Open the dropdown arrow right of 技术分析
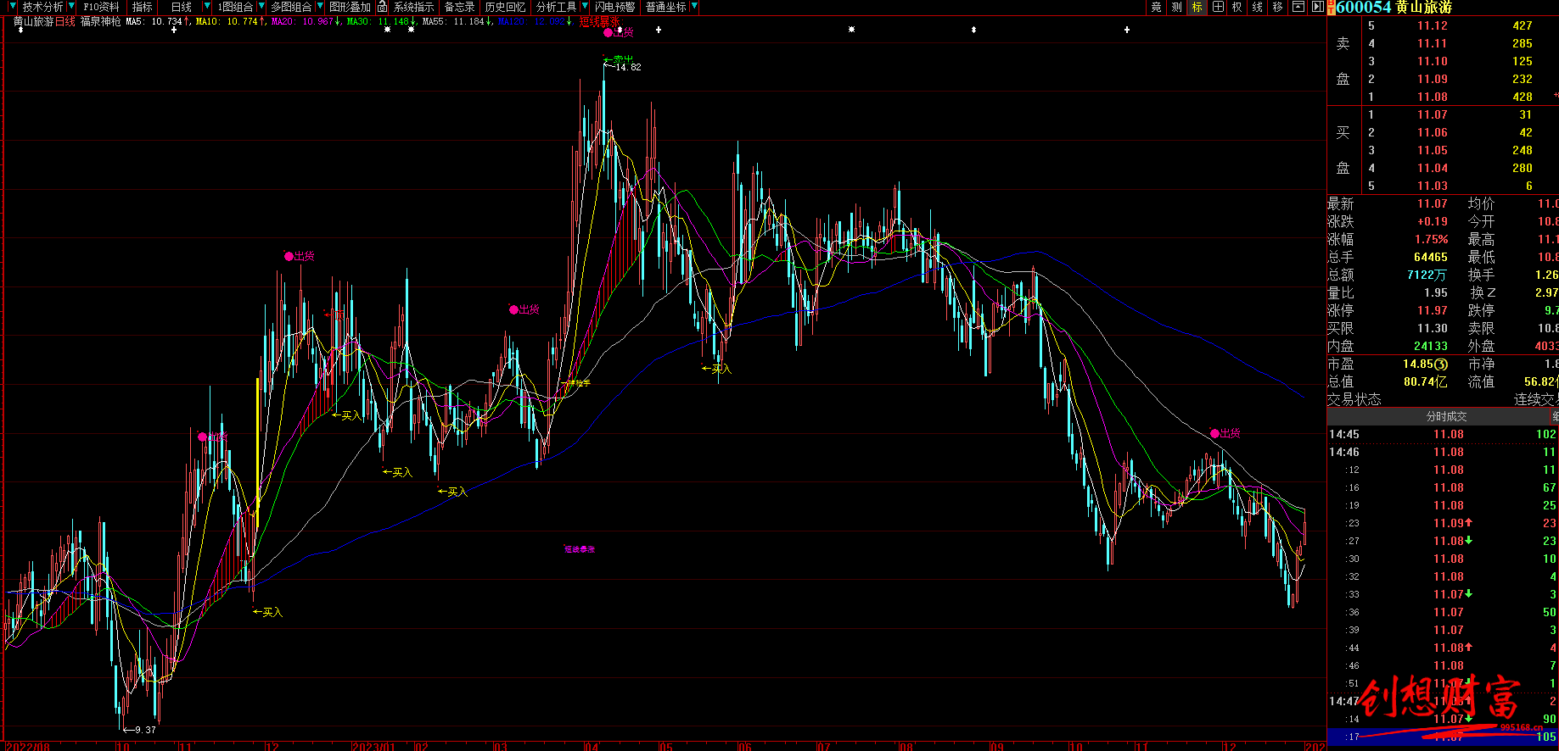 [72, 7]
